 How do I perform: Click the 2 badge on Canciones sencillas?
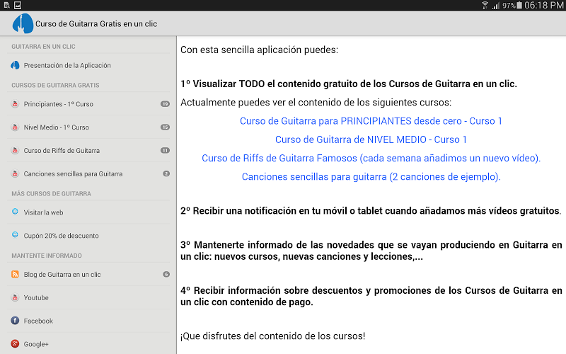click(x=166, y=173)
